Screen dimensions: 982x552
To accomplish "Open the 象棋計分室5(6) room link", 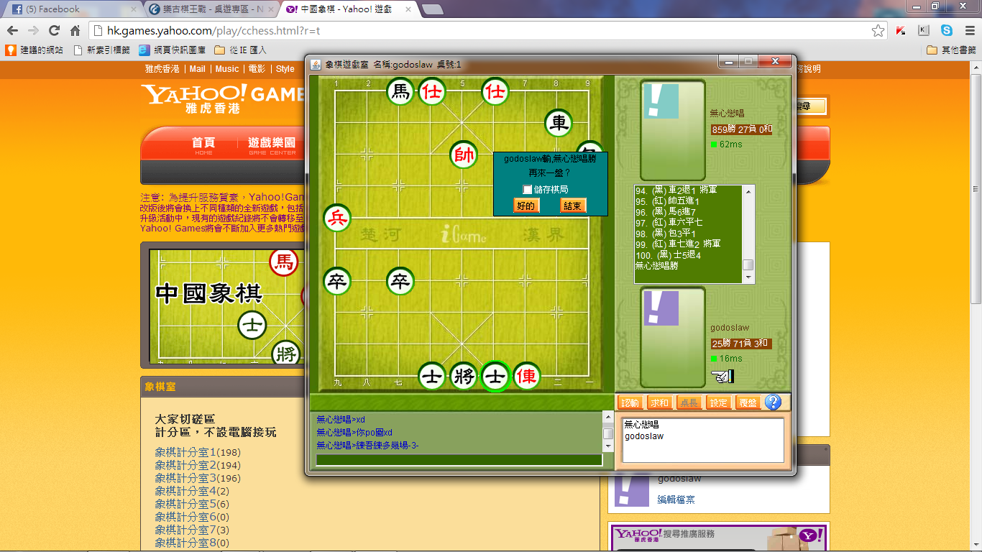I will point(192,504).
